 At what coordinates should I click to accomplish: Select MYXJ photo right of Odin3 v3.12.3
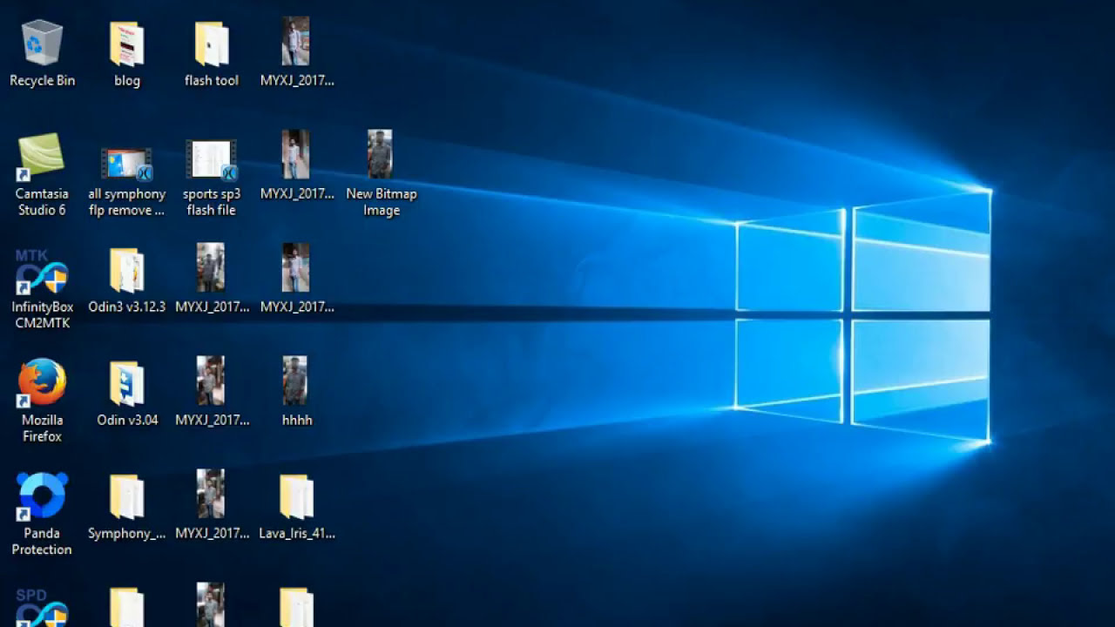tap(212, 267)
